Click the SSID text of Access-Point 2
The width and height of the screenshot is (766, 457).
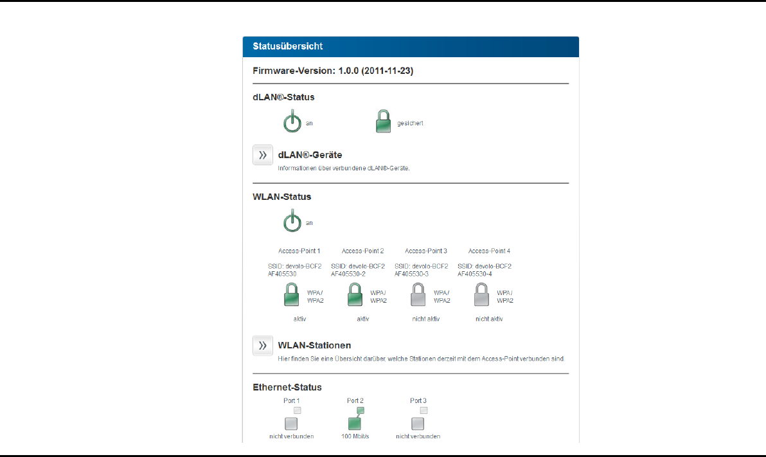[357, 270]
